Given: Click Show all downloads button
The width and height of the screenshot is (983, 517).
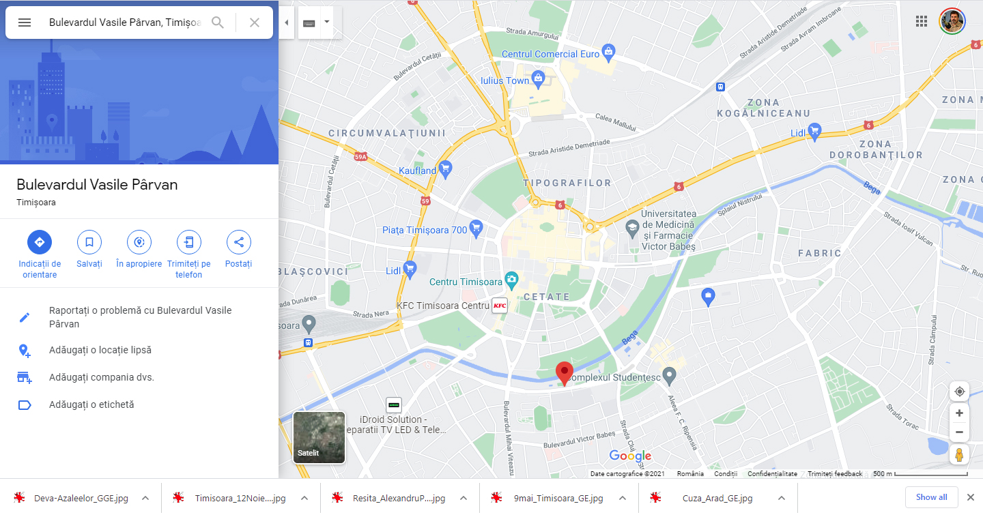Looking at the screenshot, I should (932, 497).
